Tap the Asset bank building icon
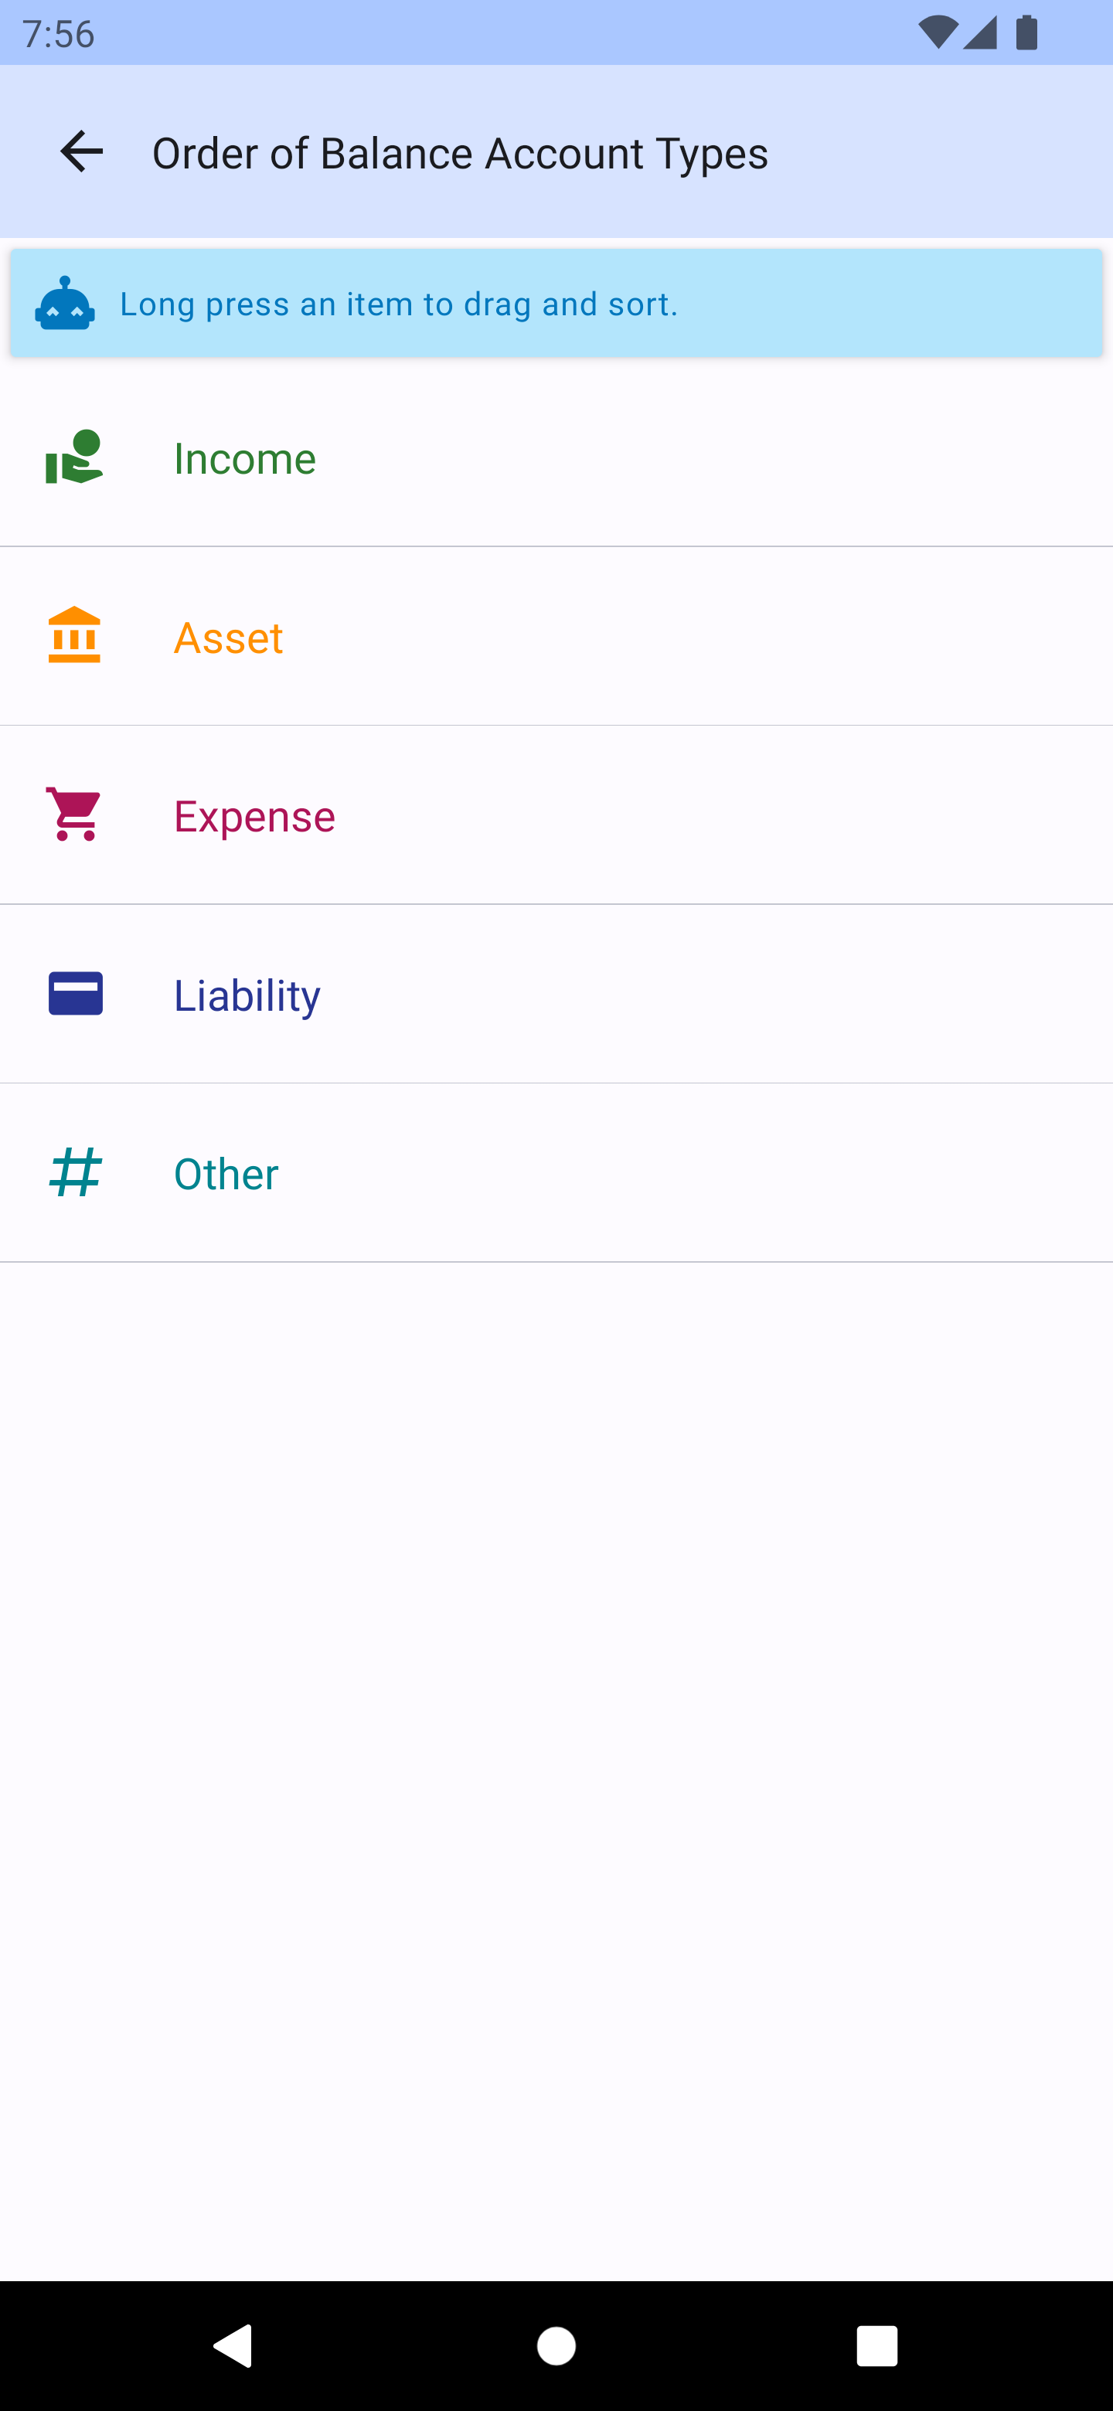1113x2411 pixels. point(74,635)
